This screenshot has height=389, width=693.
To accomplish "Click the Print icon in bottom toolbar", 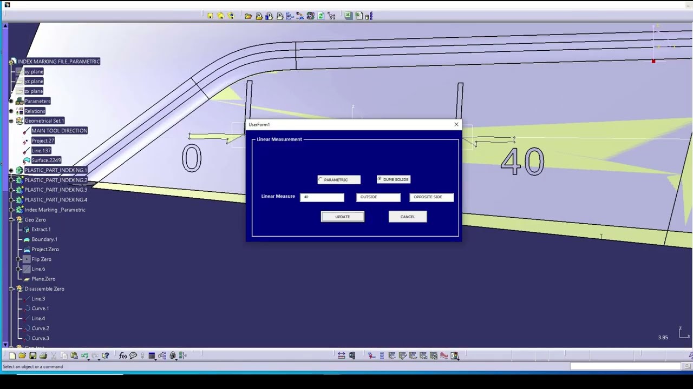I will pyautogui.click(x=43, y=356).
